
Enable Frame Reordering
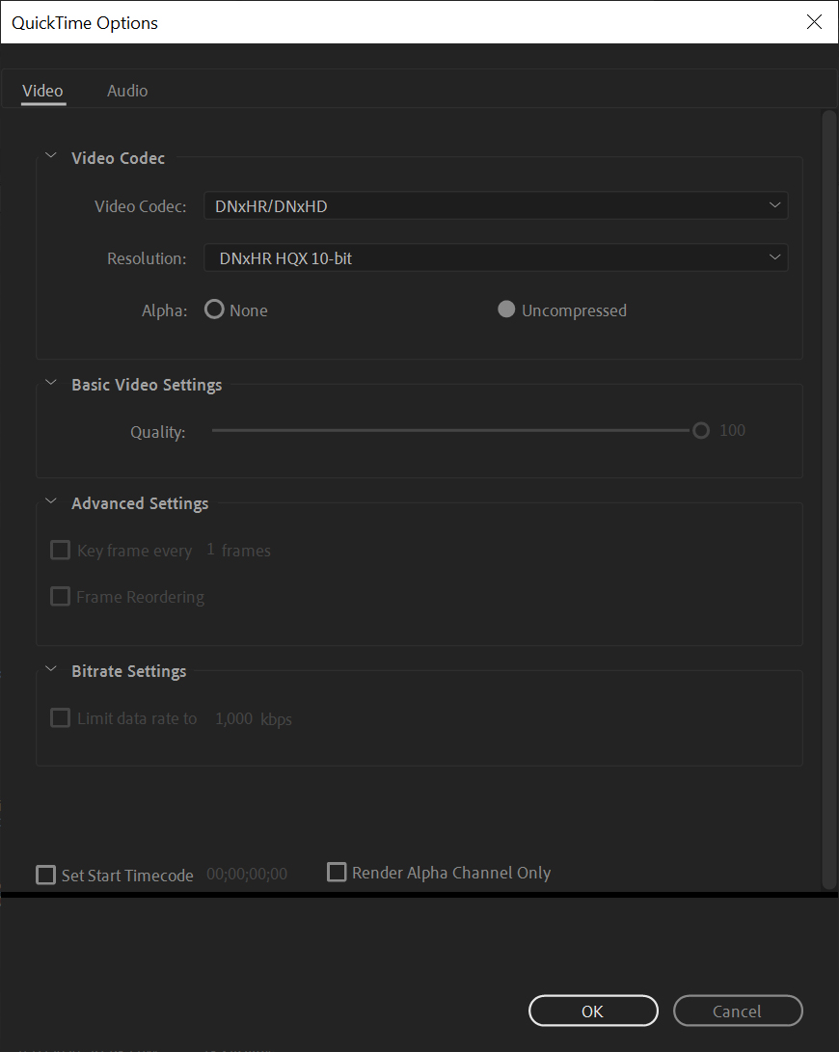[60, 596]
